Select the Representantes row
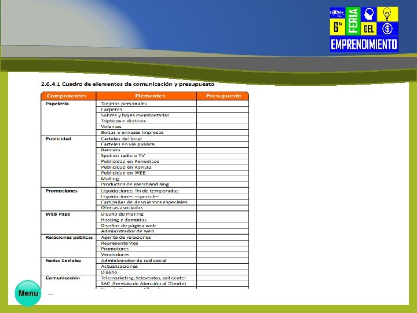Image resolution: width=417 pixels, height=313 pixels. point(147,243)
